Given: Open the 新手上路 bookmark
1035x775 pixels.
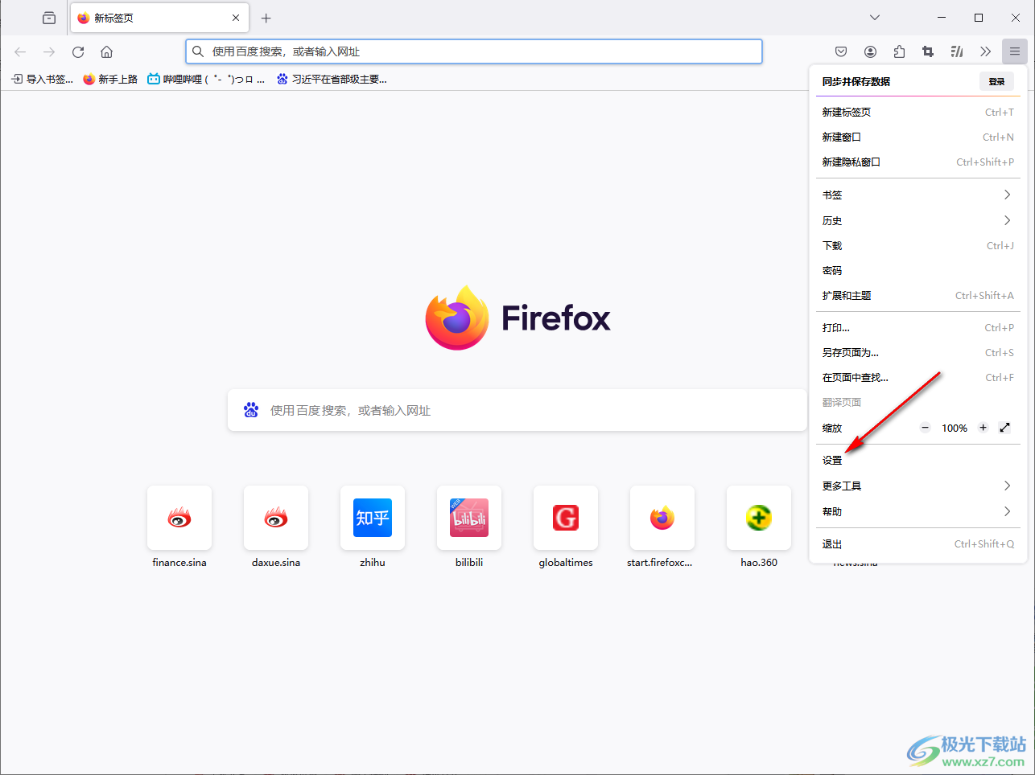Looking at the screenshot, I should click(110, 79).
